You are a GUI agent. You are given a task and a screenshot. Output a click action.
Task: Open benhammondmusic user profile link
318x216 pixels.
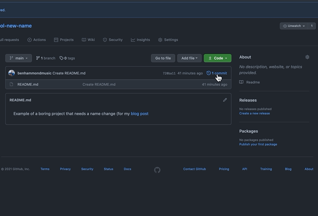pos(34,73)
